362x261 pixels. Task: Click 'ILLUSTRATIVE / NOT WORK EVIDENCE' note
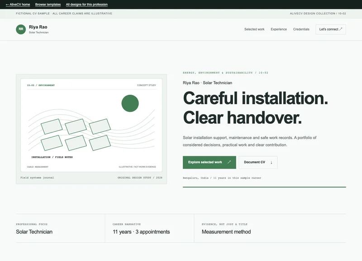tap(138, 167)
